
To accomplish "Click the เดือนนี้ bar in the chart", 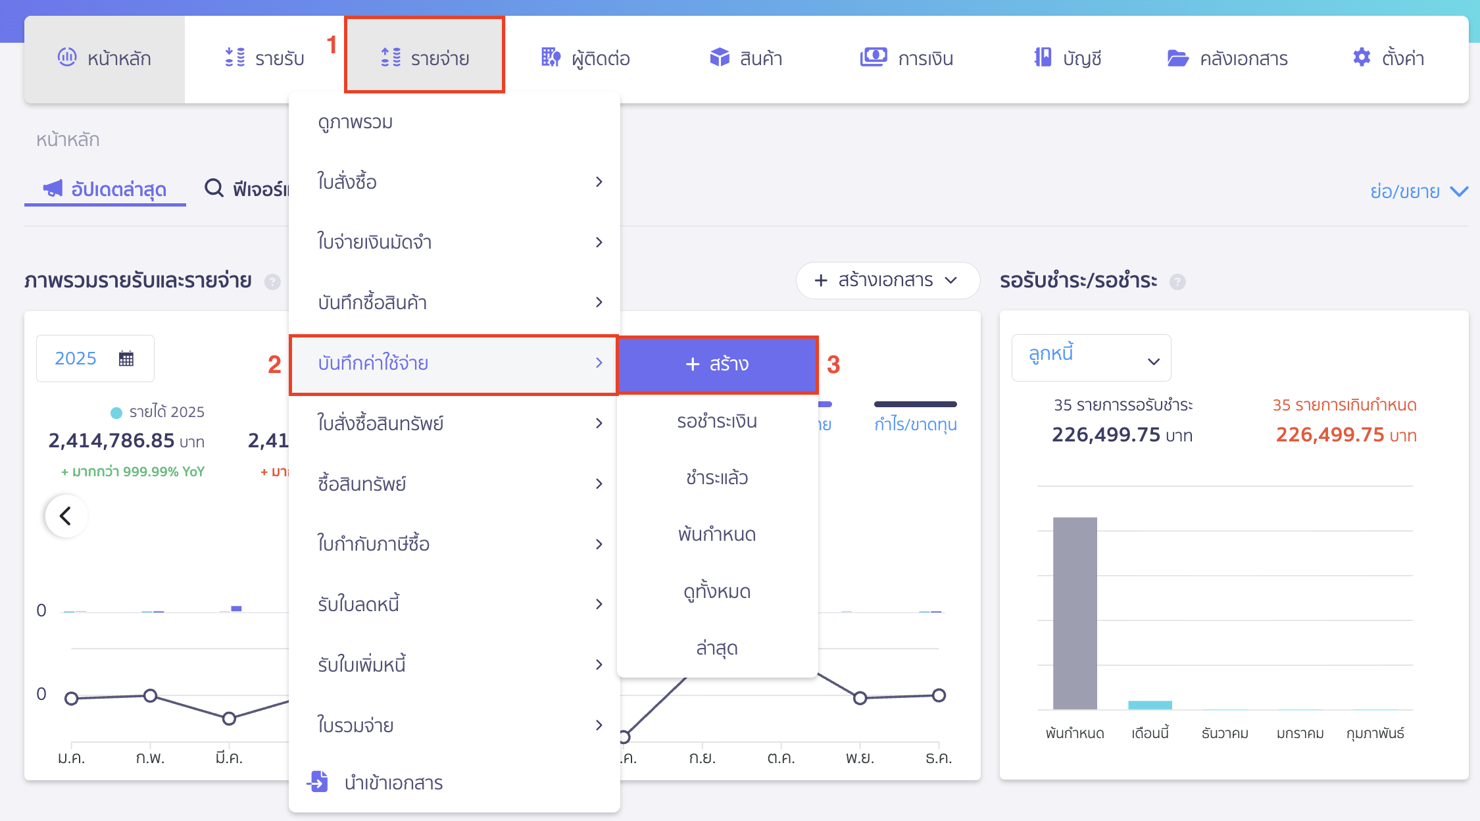I will coord(1150,704).
